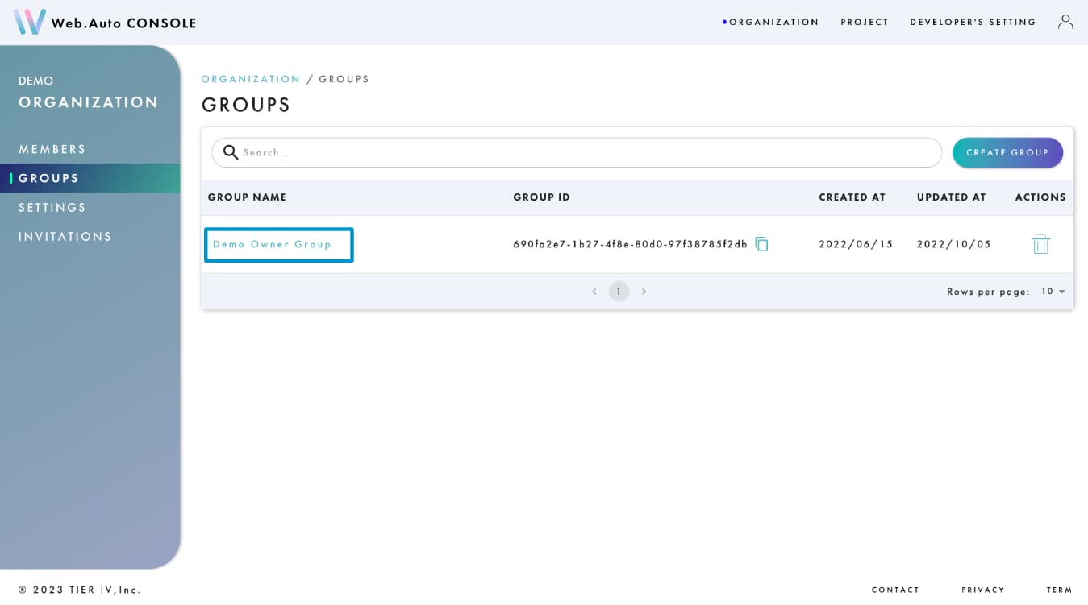This screenshot has width=1088, height=605.
Task: Navigate to INVITATIONS page
Action: tap(65, 236)
